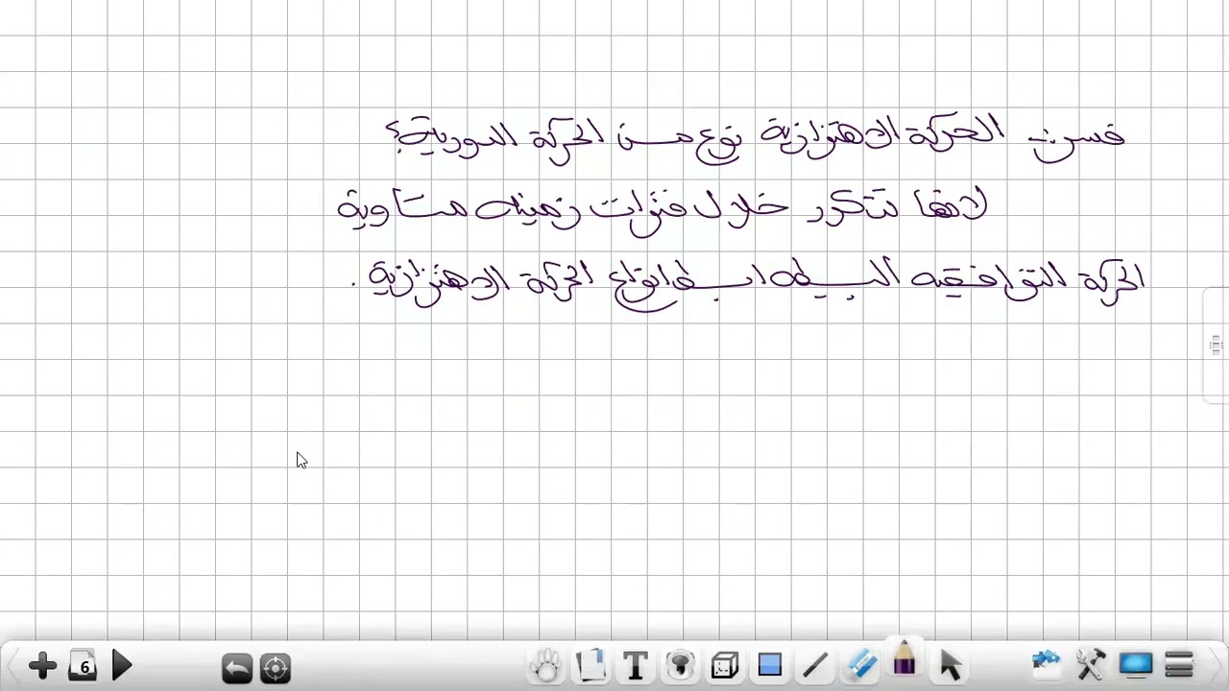Undo last action with back arrow button

tap(236, 667)
